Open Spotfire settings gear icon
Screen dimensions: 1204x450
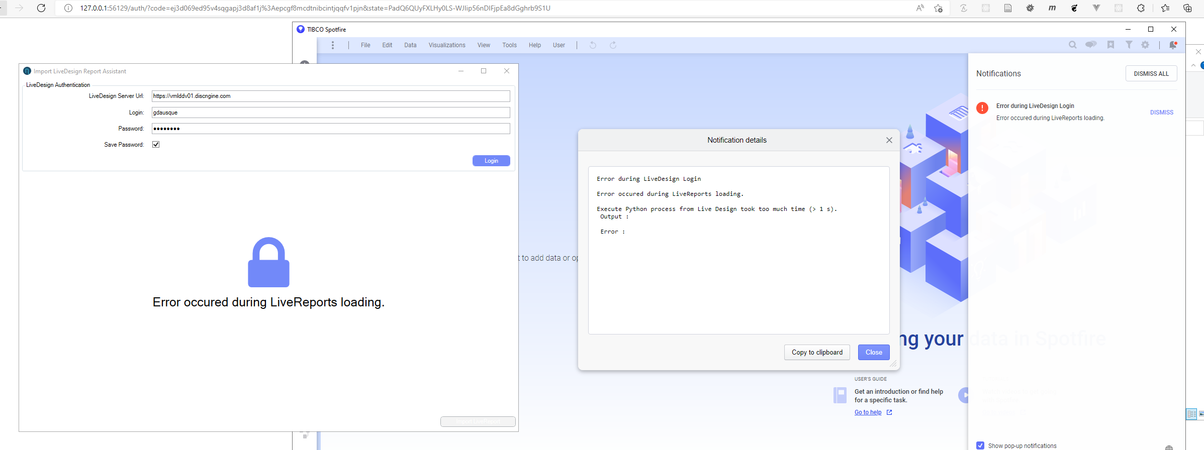(x=1145, y=45)
